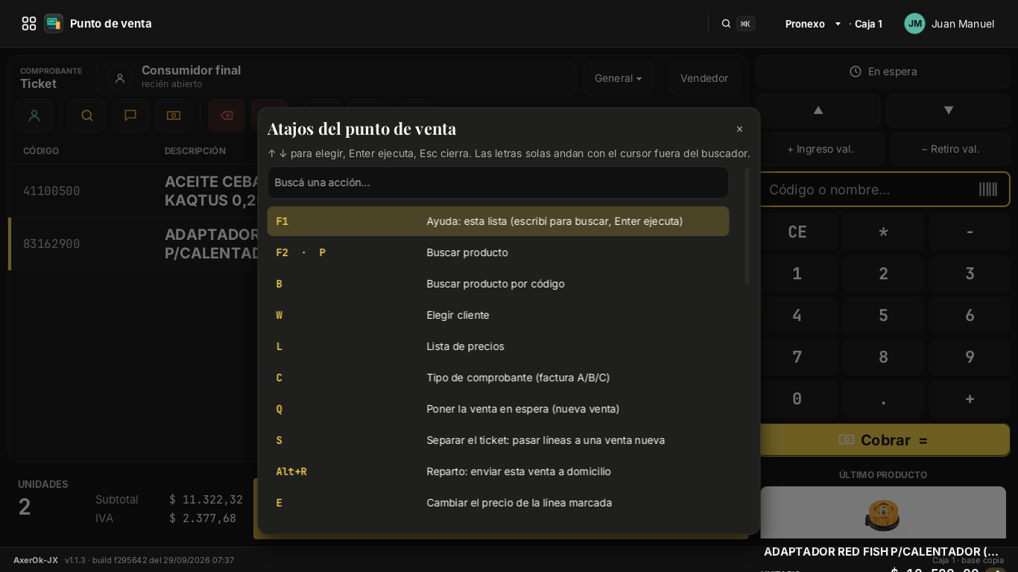The width and height of the screenshot is (1018, 572).
Task: Click the AxerOk-JX version text
Action: [x=124, y=560]
